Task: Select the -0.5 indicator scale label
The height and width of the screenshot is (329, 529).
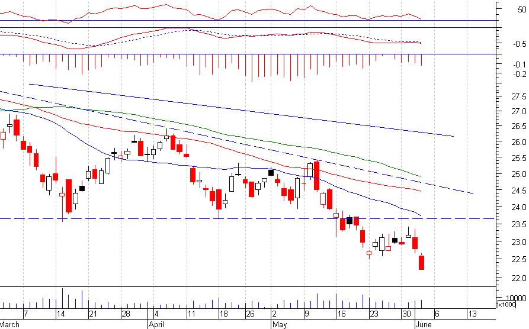Action: click(520, 44)
